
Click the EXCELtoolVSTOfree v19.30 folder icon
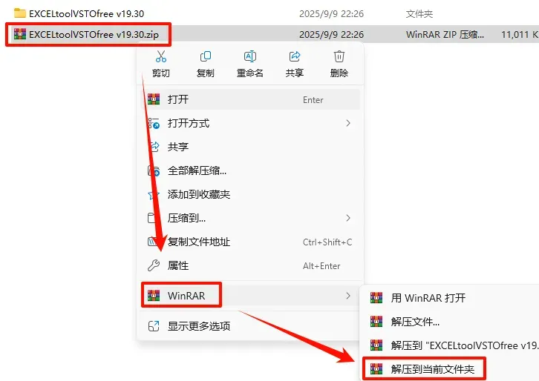coord(20,13)
